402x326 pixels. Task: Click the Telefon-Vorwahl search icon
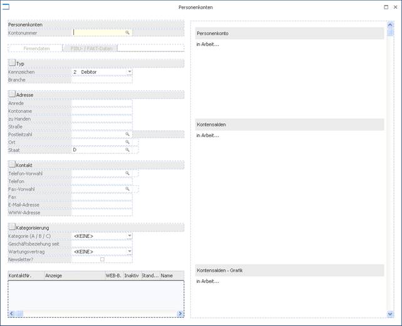coord(127,173)
